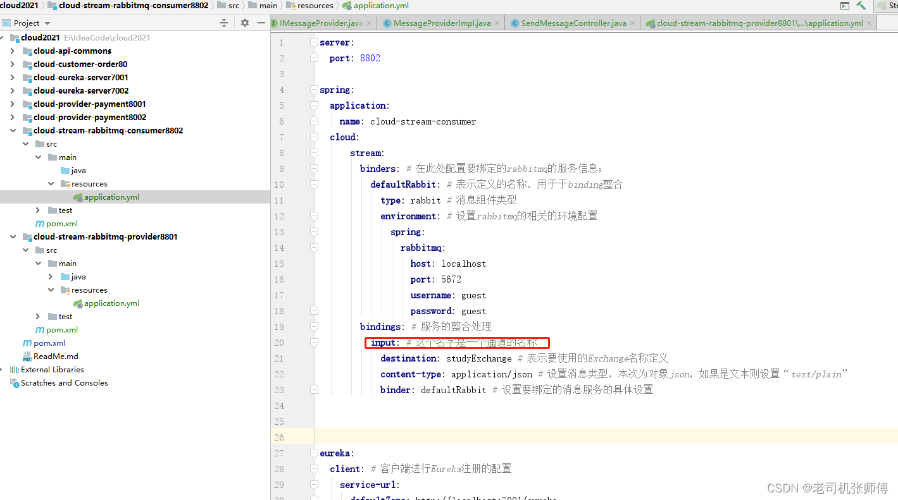Select application.yml under provider8801 resources

click(106, 303)
